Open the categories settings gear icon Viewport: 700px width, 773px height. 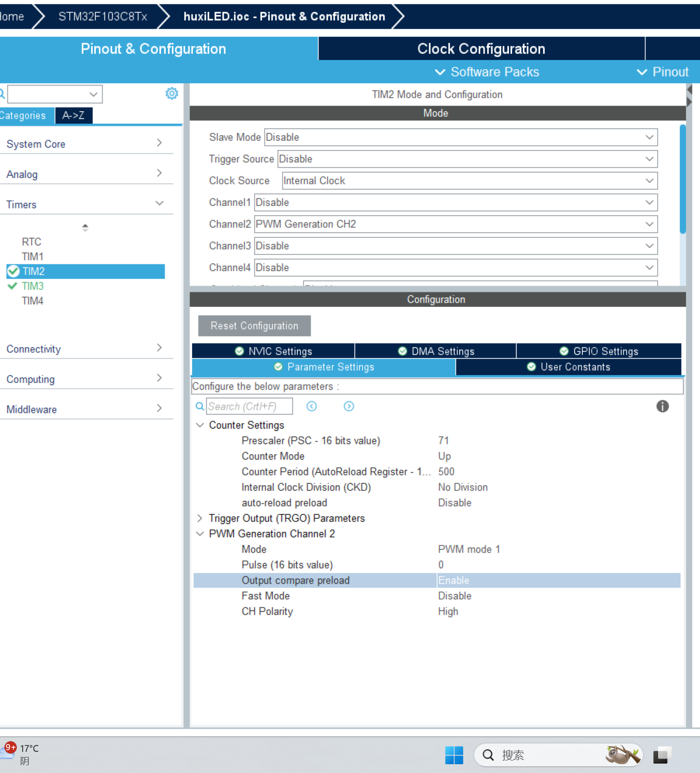(x=172, y=93)
